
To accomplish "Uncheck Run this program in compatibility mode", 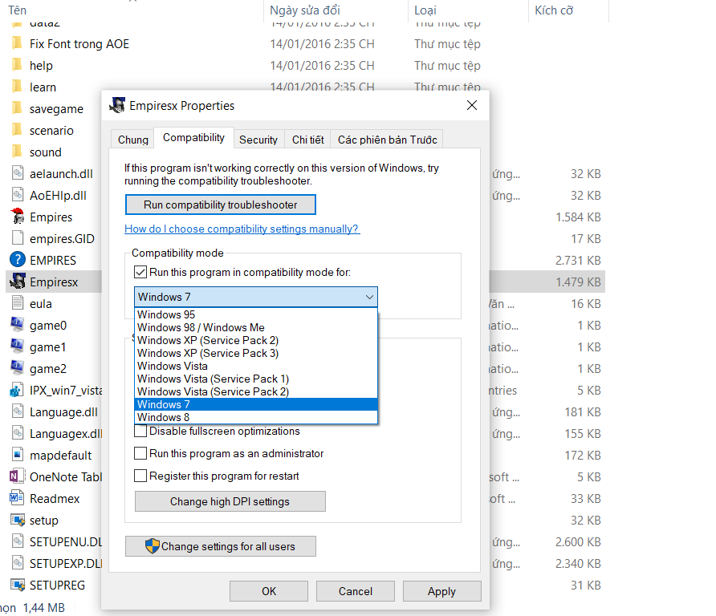I will tap(140, 273).
